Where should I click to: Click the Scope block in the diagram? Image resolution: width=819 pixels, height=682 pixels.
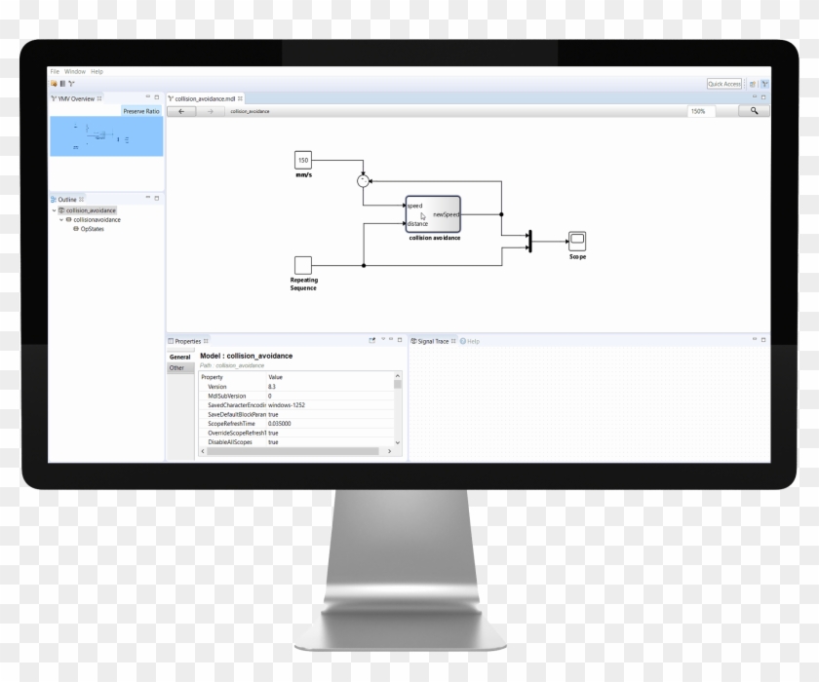[x=577, y=240]
